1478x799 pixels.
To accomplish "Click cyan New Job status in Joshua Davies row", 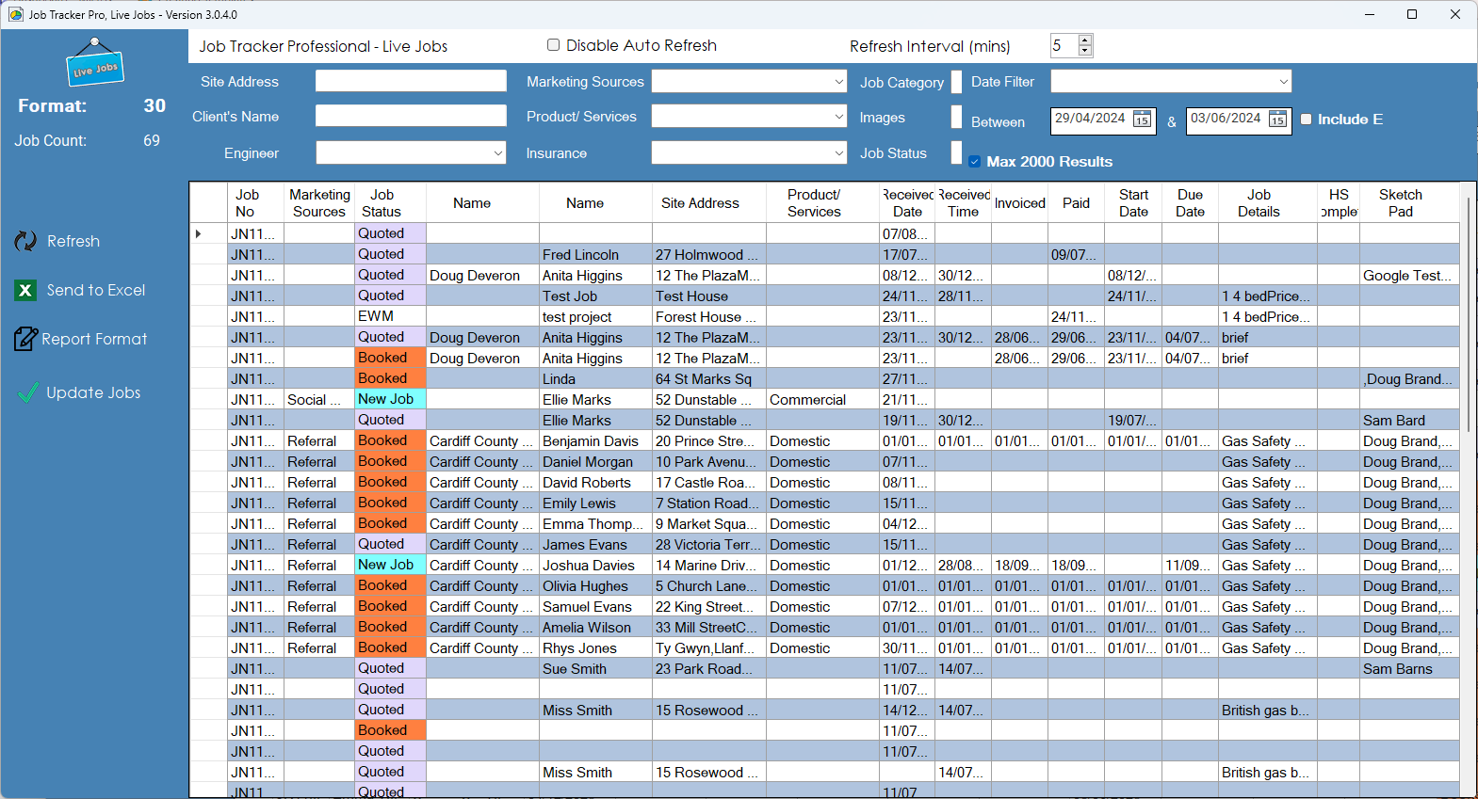I will (391, 565).
